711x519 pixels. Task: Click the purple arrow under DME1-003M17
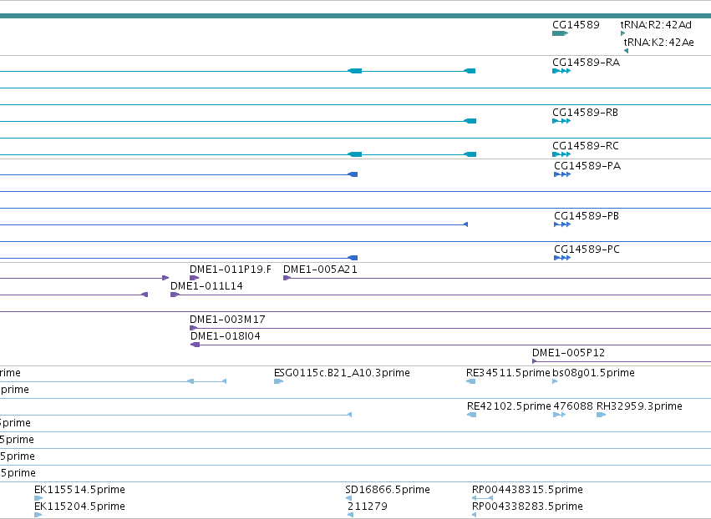pos(193,328)
